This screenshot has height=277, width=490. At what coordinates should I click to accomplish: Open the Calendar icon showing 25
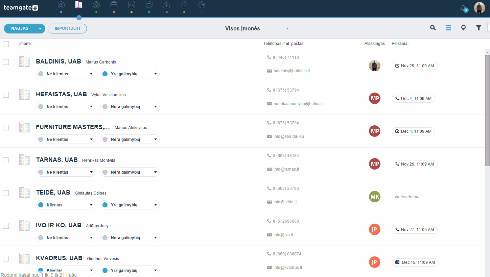(132, 5)
